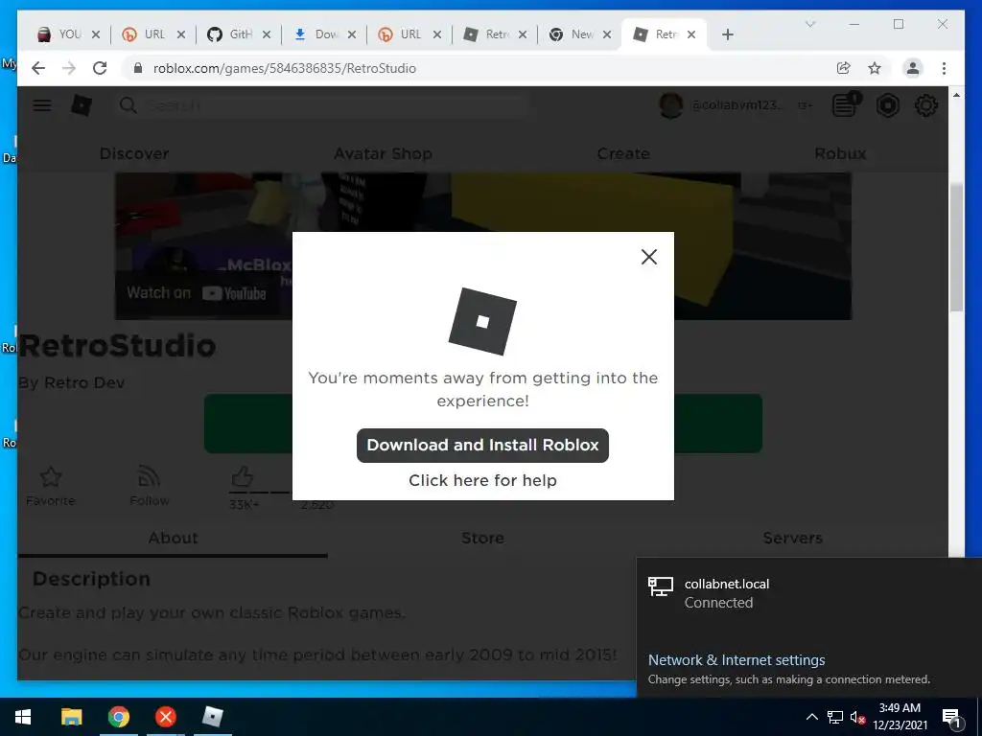View site security lock info
Viewport: 982px width, 736px height.
pyautogui.click(x=138, y=68)
